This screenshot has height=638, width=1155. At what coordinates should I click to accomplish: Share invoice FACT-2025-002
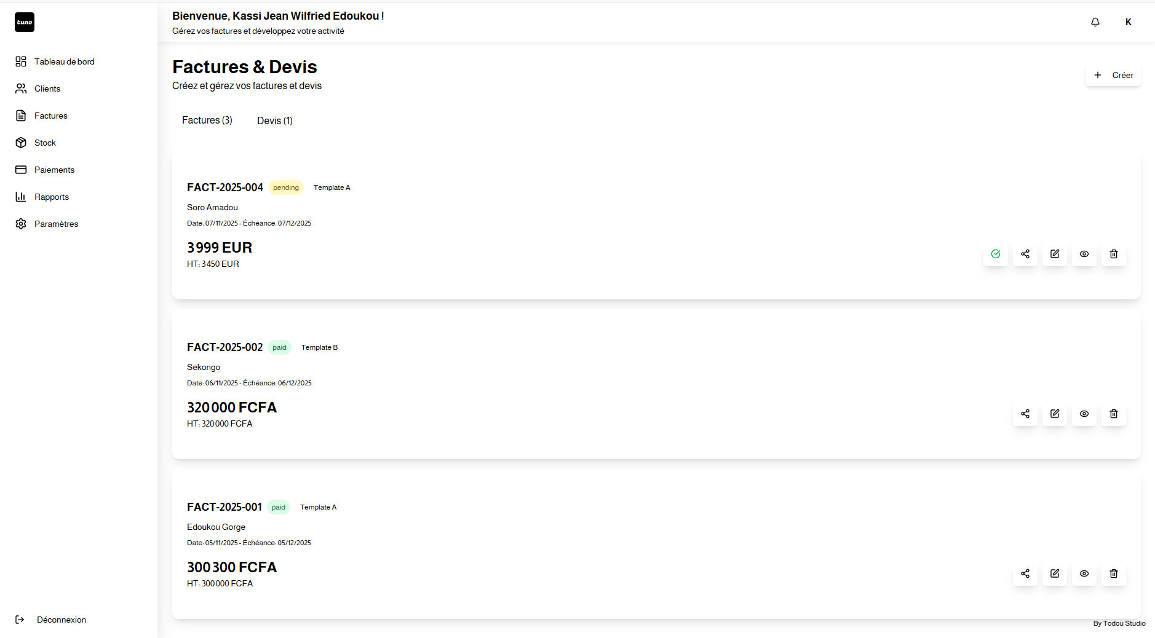click(1025, 414)
